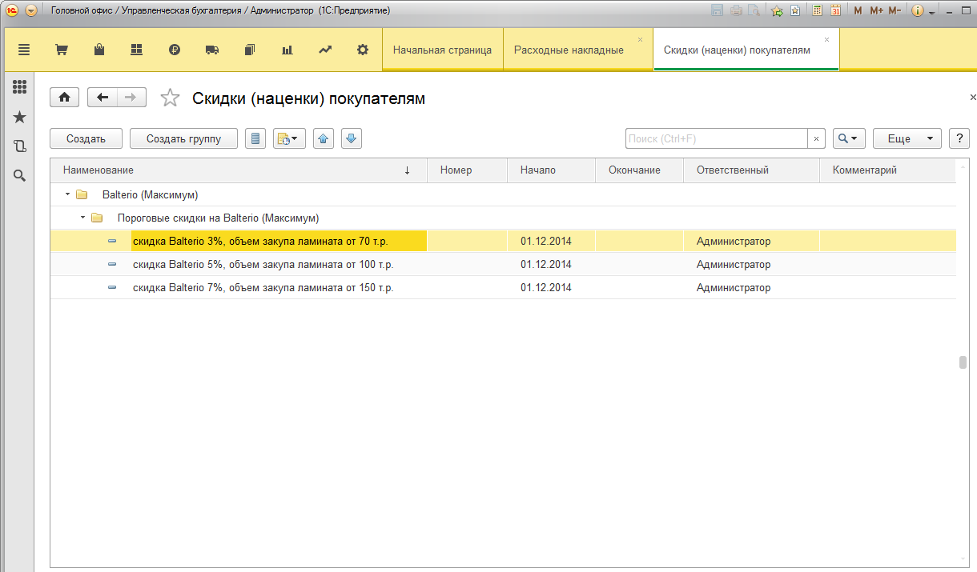Viewport: 977px width, 572px height.
Task: Collapse Пороговые скидки на Balterio group
Action: [x=83, y=218]
